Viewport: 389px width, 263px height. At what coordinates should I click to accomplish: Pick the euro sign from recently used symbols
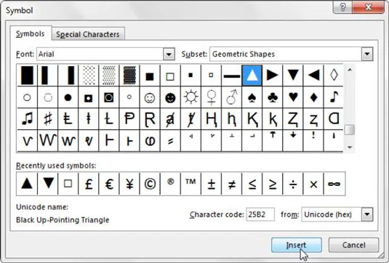point(109,184)
